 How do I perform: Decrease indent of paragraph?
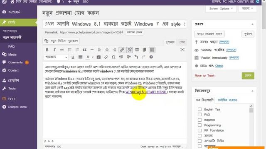[x=121, y=57]
